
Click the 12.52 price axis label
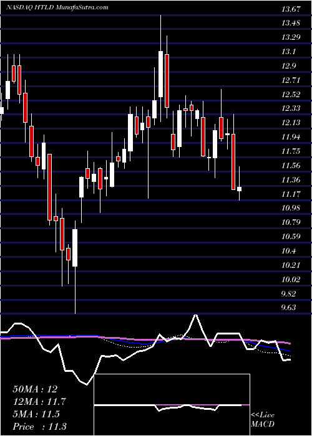point(291,94)
